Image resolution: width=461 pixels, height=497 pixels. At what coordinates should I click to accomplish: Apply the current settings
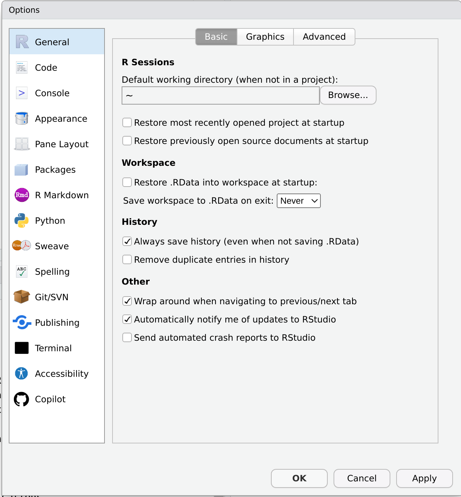click(x=424, y=478)
